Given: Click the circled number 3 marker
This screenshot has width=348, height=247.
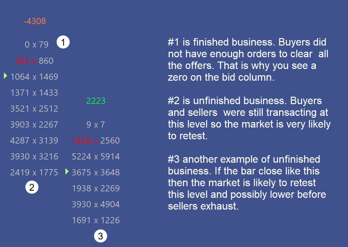Looking at the screenshot, I should [x=101, y=236].
